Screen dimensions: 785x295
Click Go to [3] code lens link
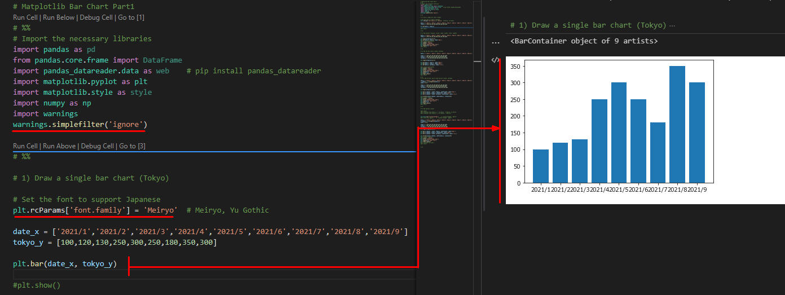pyautogui.click(x=132, y=146)
